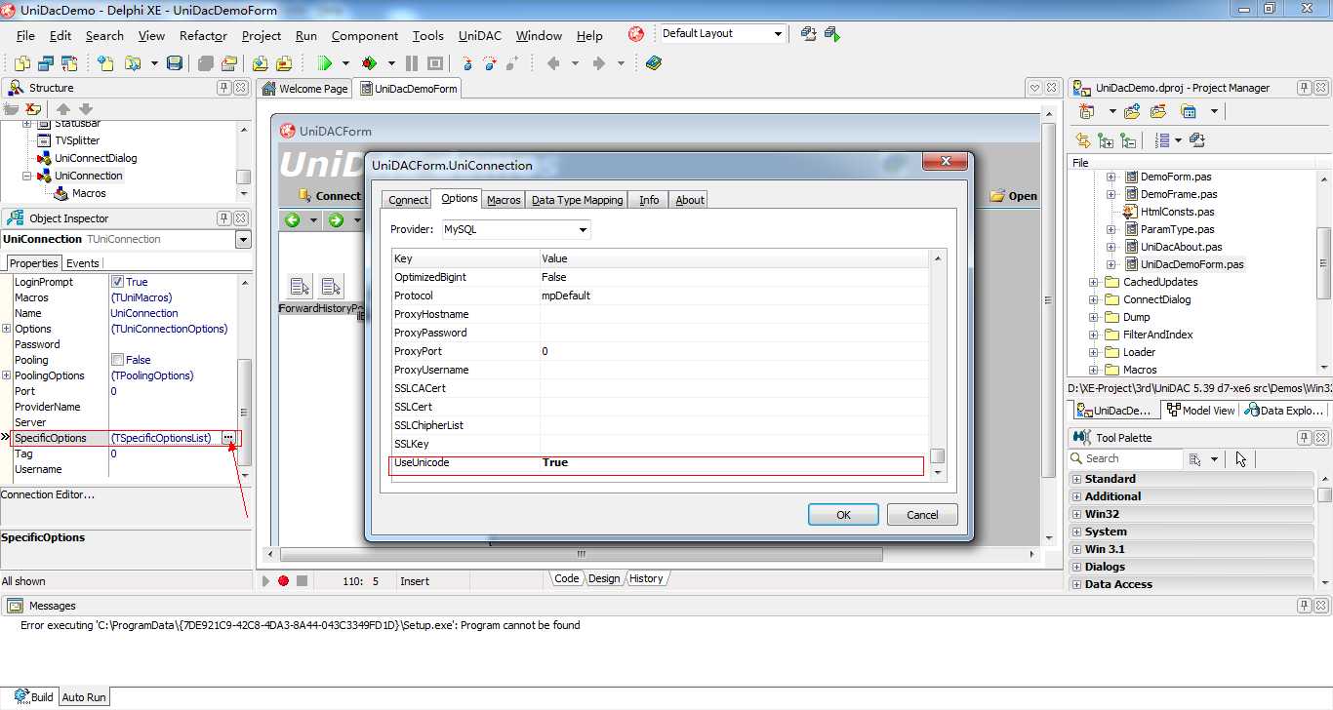Click the Sync icon in Project Manager
The height and width of the screenshot is (710, 1333).
[1082, 140]
